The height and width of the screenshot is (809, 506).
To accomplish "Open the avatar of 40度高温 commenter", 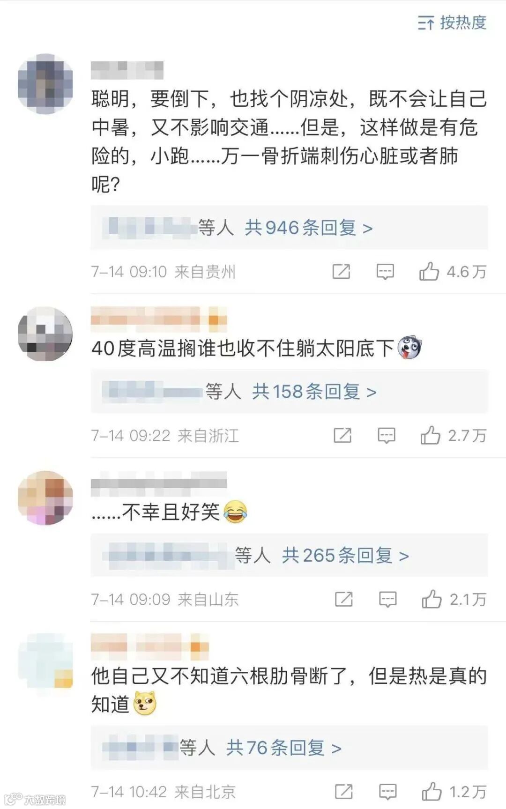I will (x=45, y=334).
